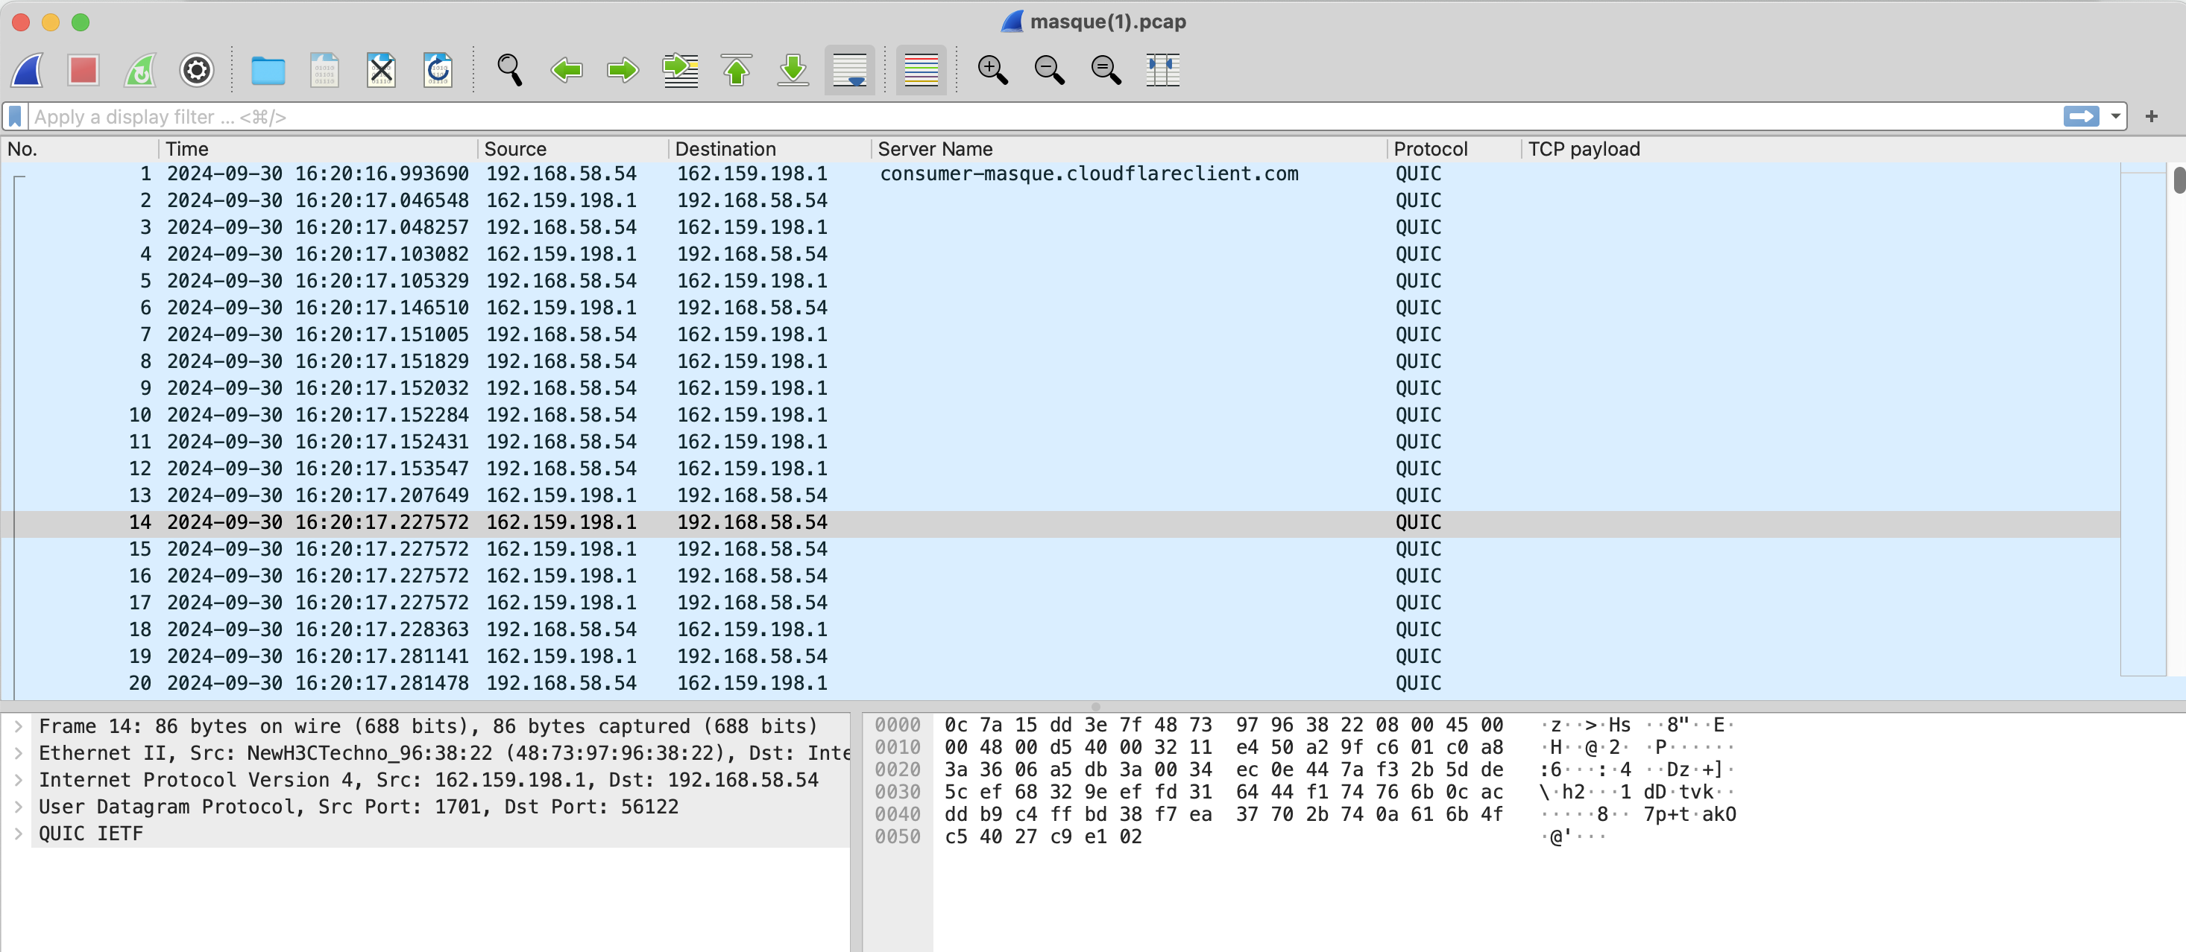Toggle auto-scroll during live capture

pos(849,69)
